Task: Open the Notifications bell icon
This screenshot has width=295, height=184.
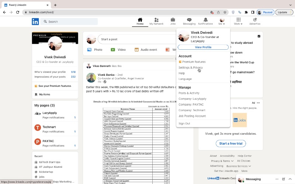Action: coord(205,20)
